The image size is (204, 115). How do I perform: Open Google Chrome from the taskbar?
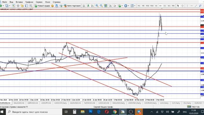point(115,112)
